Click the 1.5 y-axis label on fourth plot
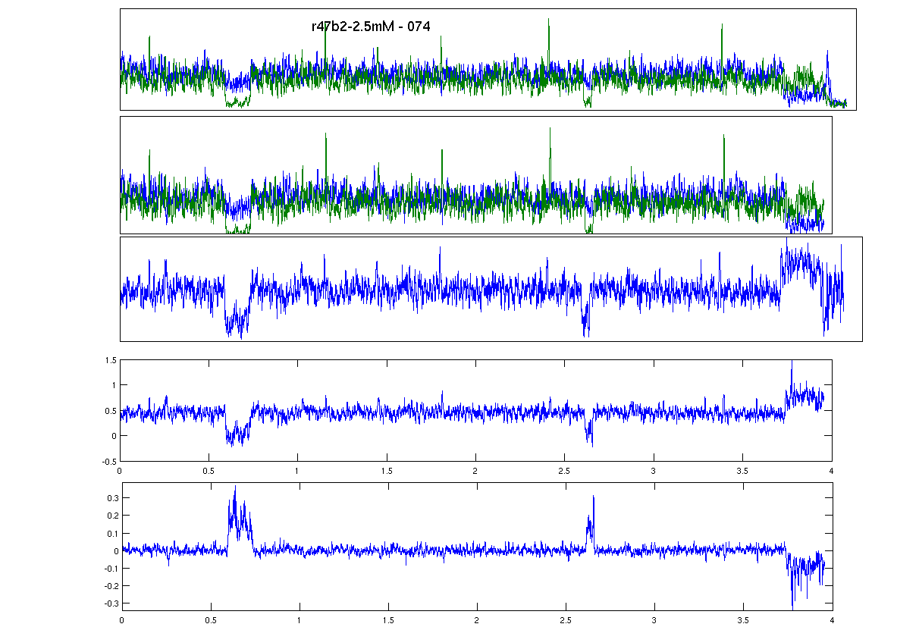This screenshot has height=627, width=919. 111,360
